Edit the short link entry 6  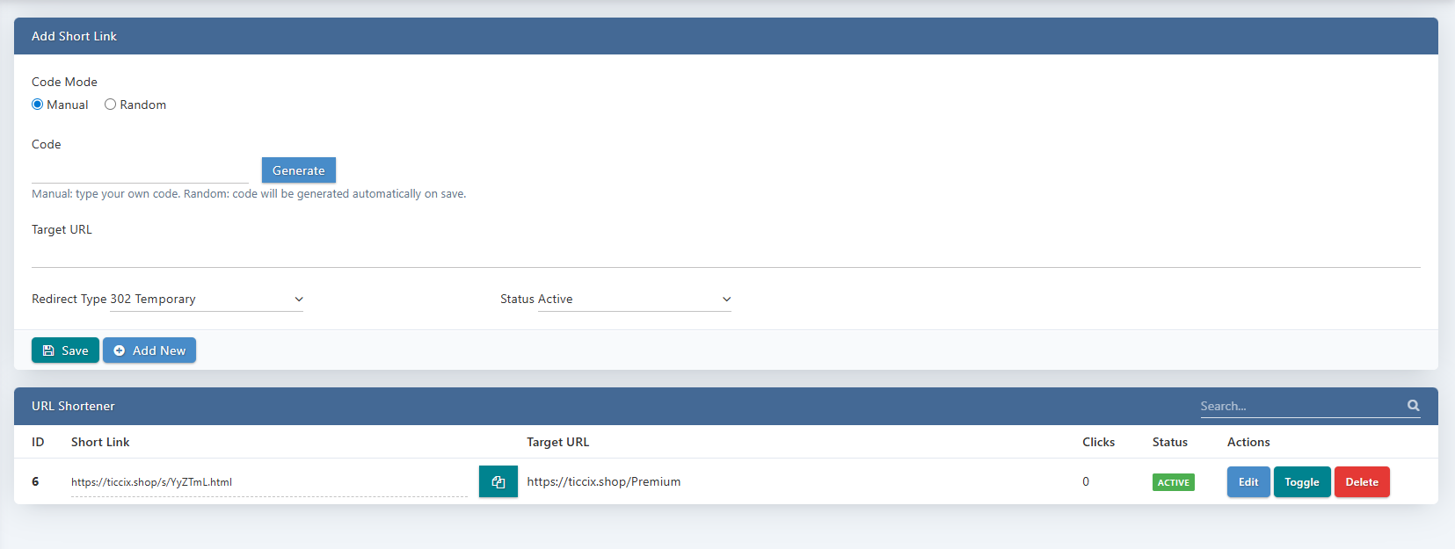coord(1248,482)
